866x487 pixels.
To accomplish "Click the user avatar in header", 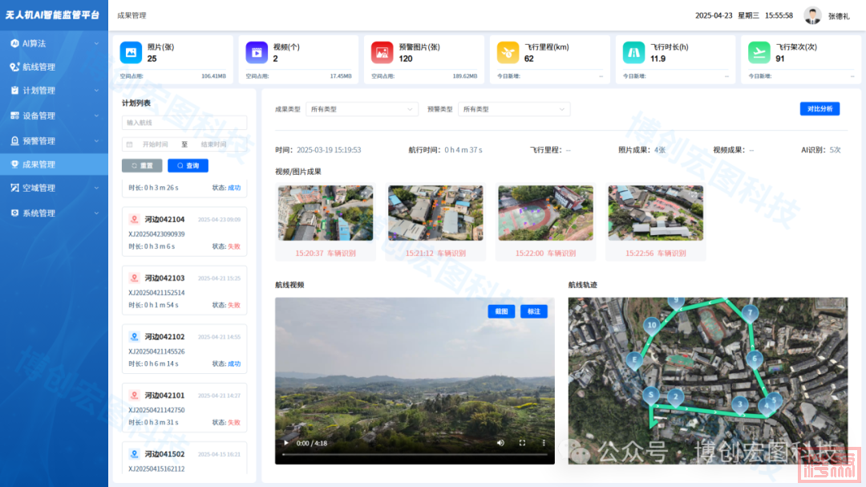I will pyautogui.click(x=813, y=16).
